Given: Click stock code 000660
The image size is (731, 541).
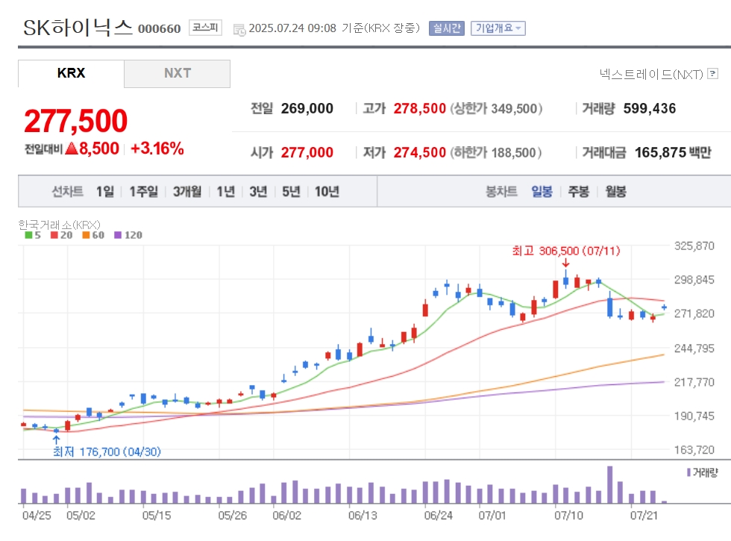Looking at the screenshot, I should coord(159,29).
